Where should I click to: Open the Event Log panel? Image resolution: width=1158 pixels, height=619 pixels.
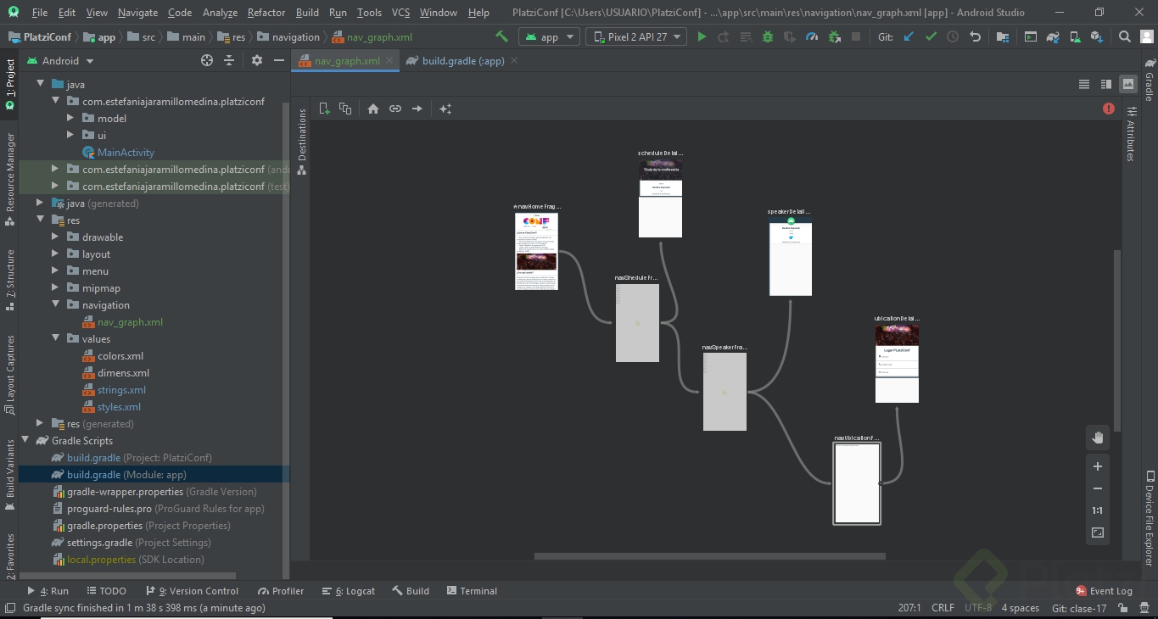pos(1104,591)
